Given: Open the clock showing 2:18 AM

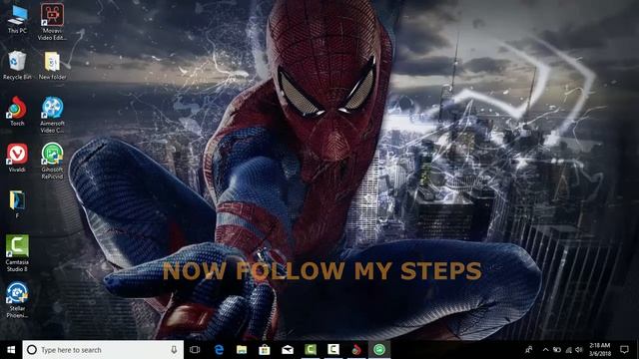Looking at the screenshot, I should pyautogui.click(x=600, y=350).
